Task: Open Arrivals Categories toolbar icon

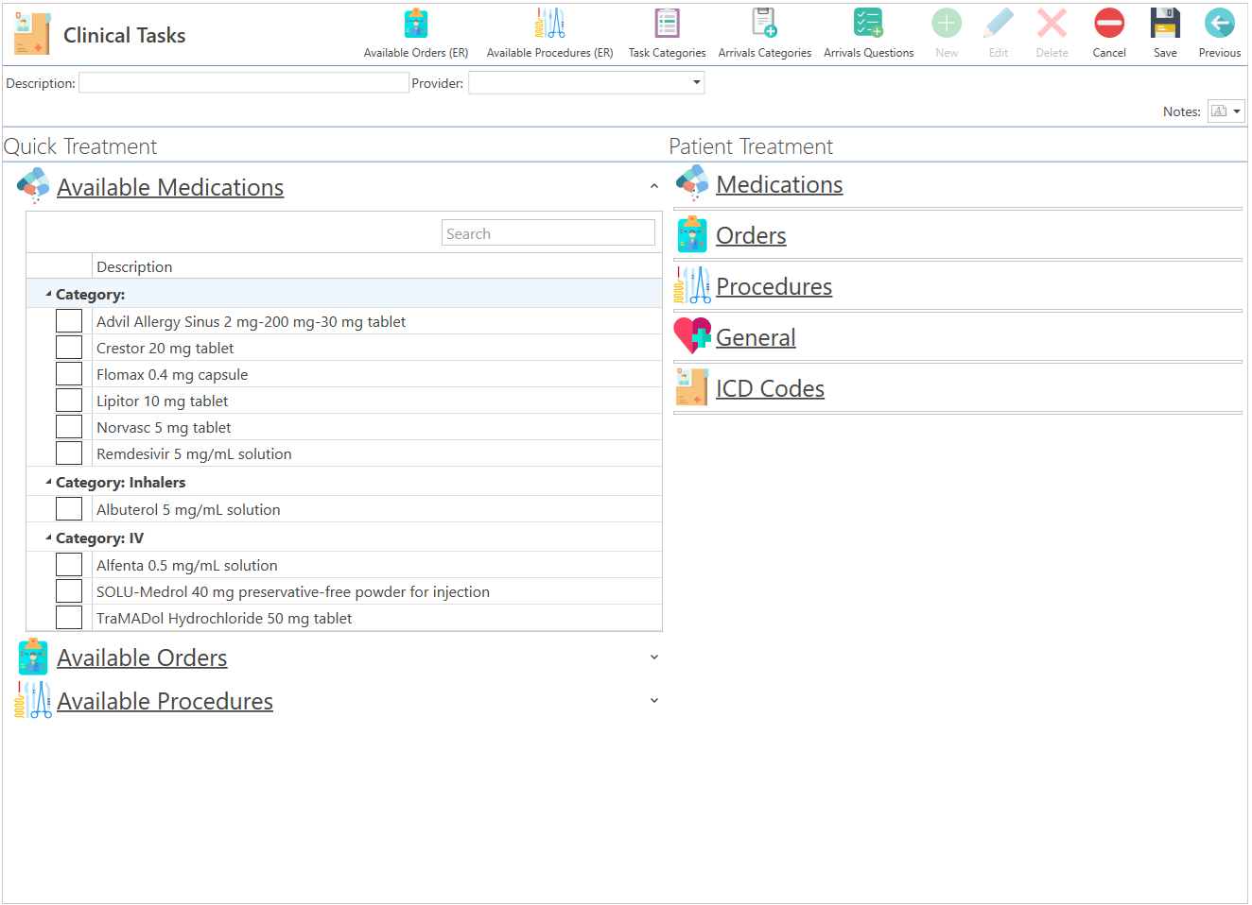Action: click(x=765, y=23)
